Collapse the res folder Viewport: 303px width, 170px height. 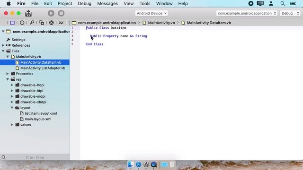pos(8,79)
